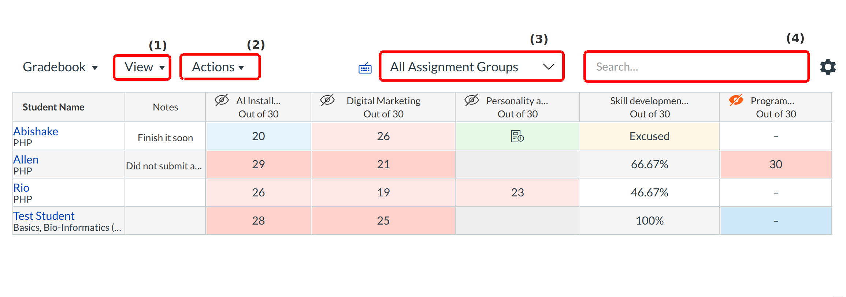
Task: Open the Test Student link
Action: [x=44, y=216]
